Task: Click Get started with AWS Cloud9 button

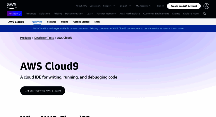Action: point(43,91)
